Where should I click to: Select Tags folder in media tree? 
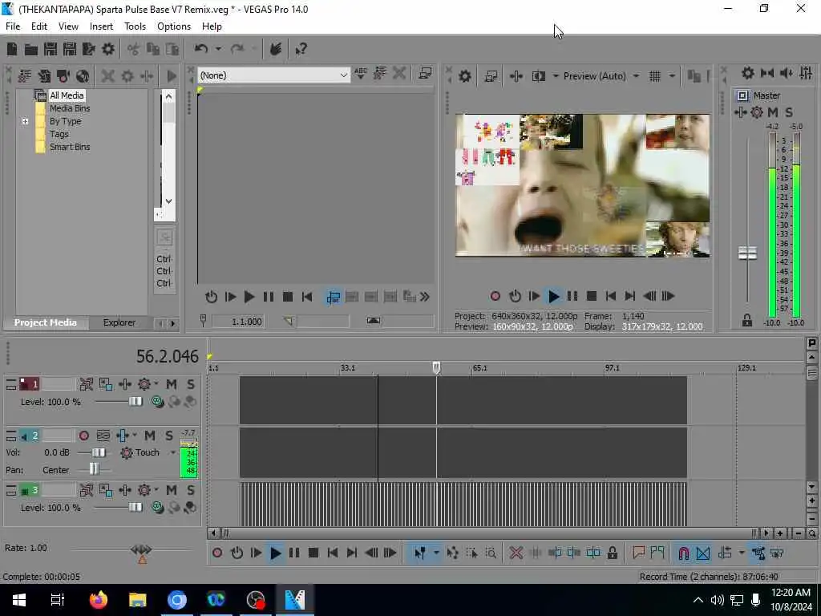(59, 134)
